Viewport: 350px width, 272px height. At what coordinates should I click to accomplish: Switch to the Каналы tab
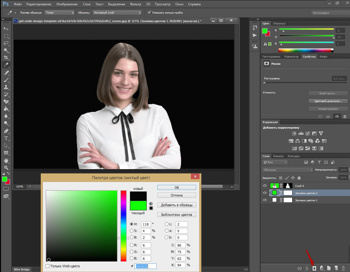(x=278, y=156)
